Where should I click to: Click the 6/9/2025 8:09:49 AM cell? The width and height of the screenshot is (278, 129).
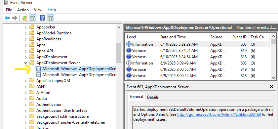(178, 63)
